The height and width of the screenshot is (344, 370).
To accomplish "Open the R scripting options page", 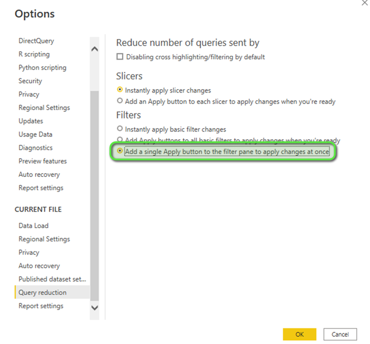I will tap(34, 54).
